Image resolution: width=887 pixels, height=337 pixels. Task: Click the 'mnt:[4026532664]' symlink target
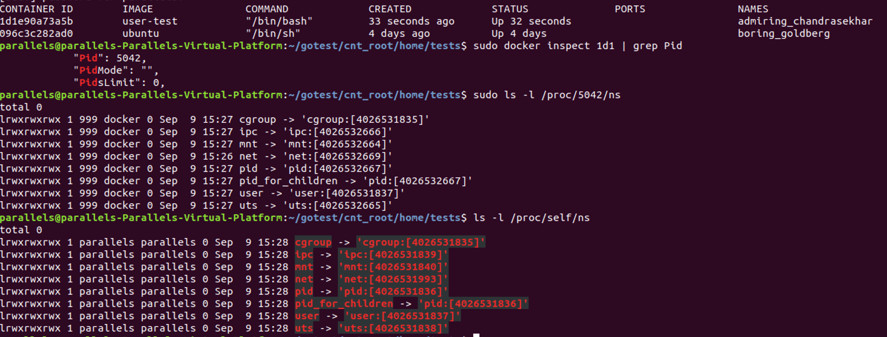point(337,144)
